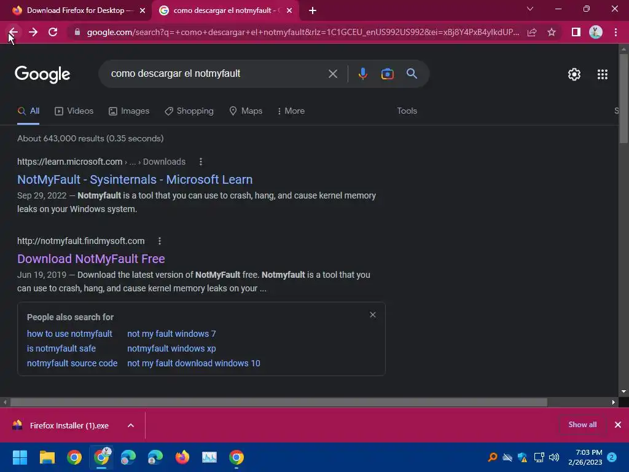629x472 pixels.
Task: Show all downloads
Action: point(582,425)
